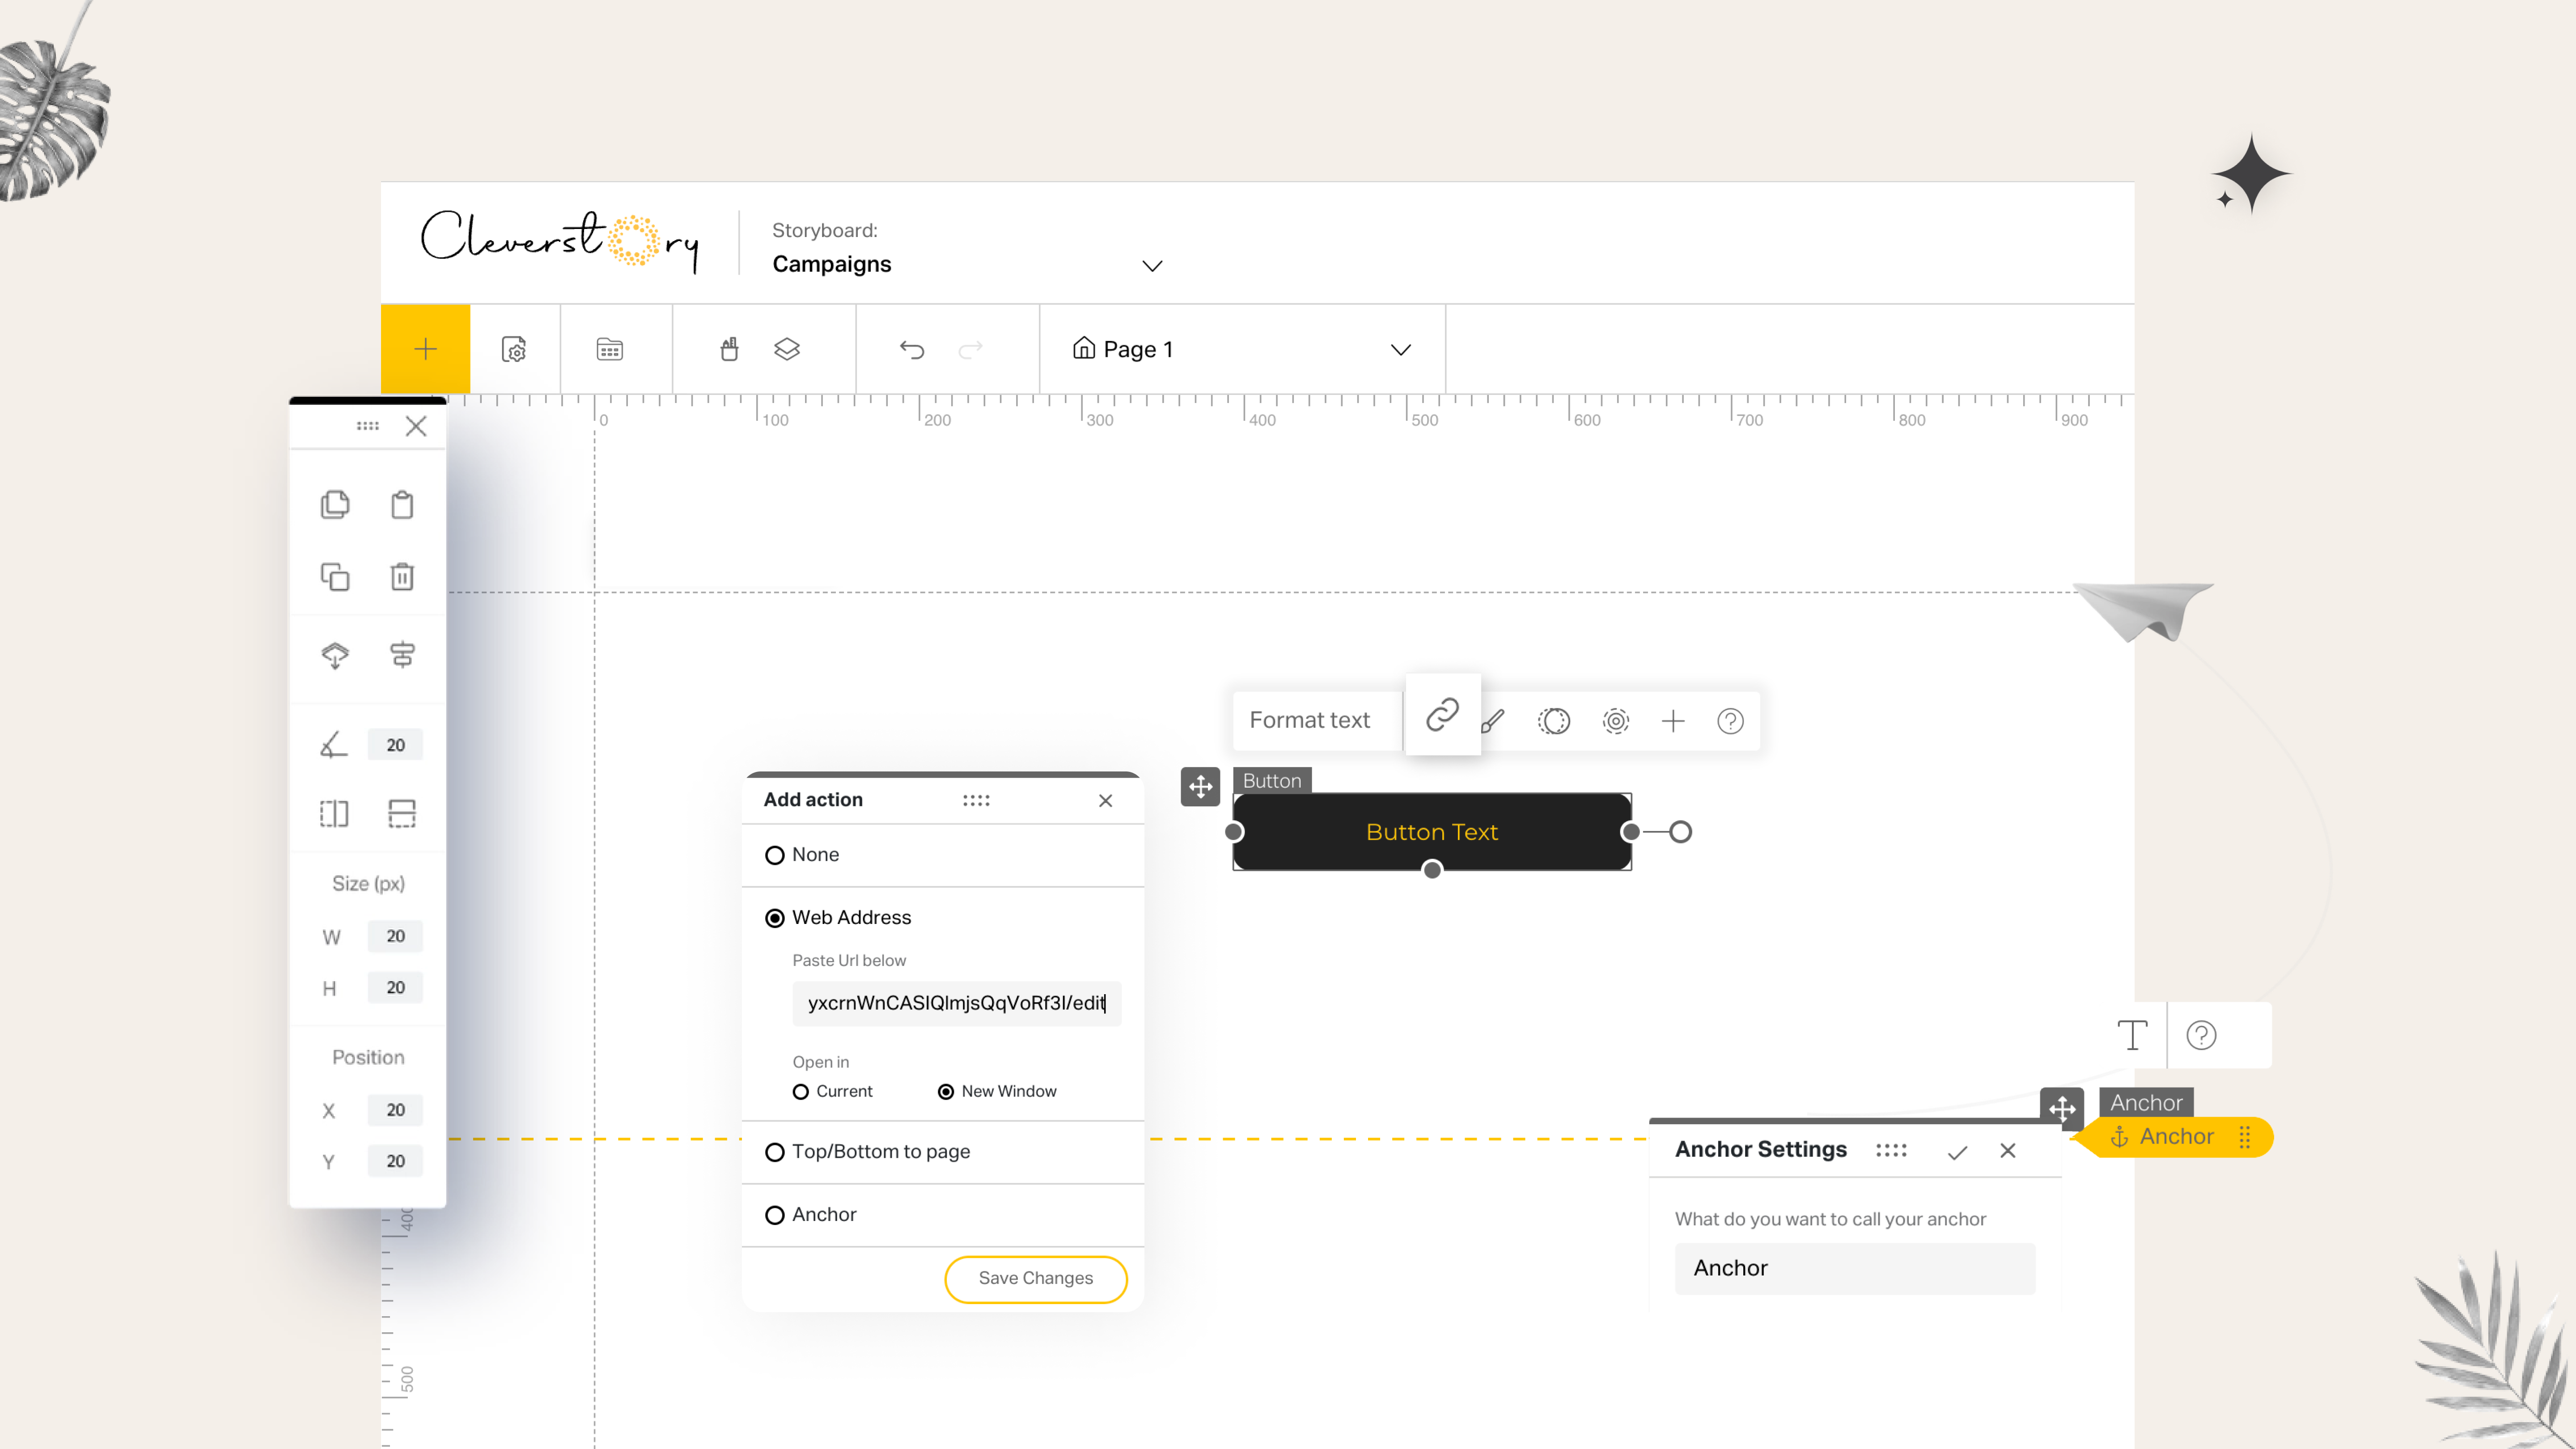Click the paste clipboard icon
Screen dimensions: 2576x1449
[x=402, y=504]
